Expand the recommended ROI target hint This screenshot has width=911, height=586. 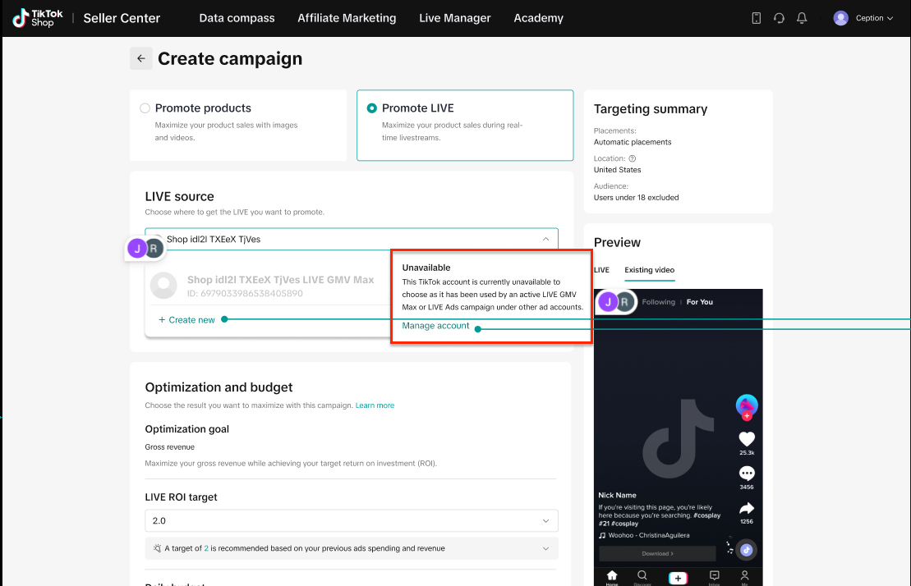pyautogui.click(x=546, y=548)
